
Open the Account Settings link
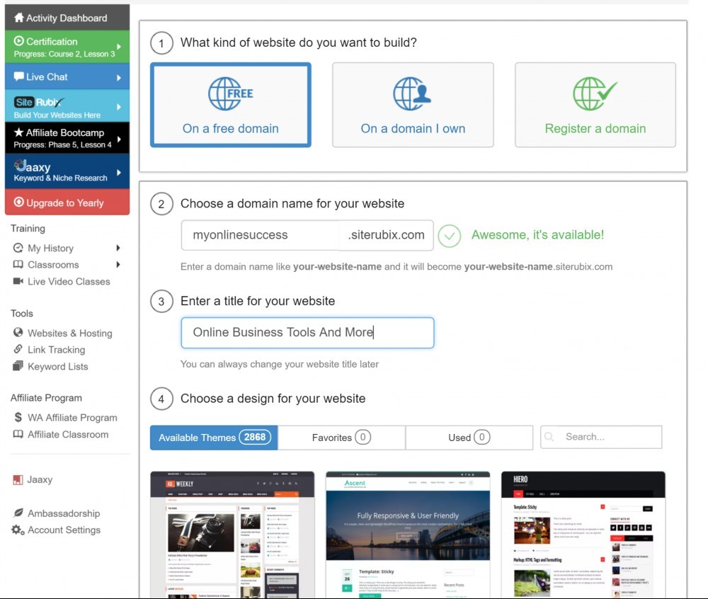(64, 530)
